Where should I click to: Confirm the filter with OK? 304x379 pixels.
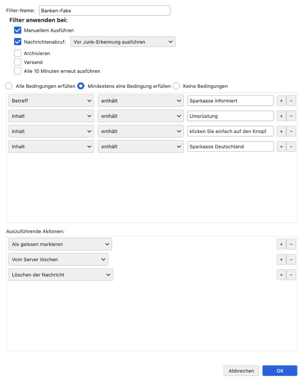pyautogui.click(x=280, y=371)
